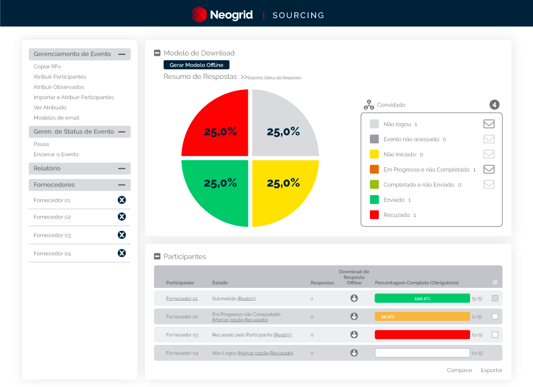Tick the checkbox for Fornecedor 03 row
Viewport: 533px width, 387px height.
pyautogui.click(x=495, y=335)
